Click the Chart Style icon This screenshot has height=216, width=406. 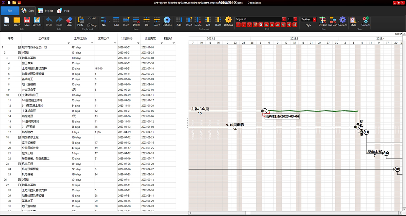[x=353, y=20]
